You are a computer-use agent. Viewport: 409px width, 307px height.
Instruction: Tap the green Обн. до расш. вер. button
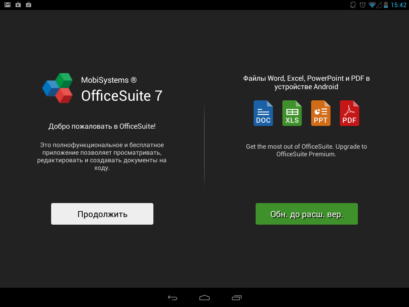(306, 214)
